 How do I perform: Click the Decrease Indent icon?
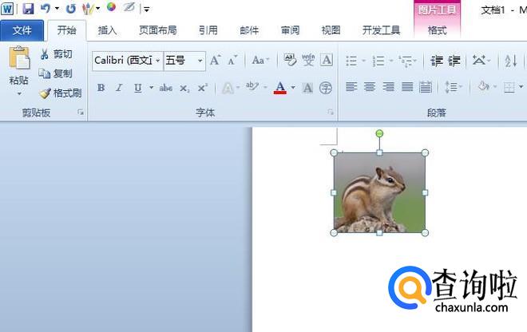[437, 61]
